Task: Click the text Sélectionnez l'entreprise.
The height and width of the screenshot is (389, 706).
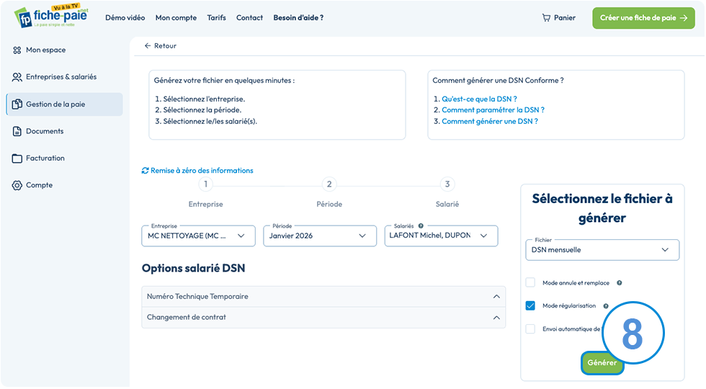Action: tap(204, 99)
